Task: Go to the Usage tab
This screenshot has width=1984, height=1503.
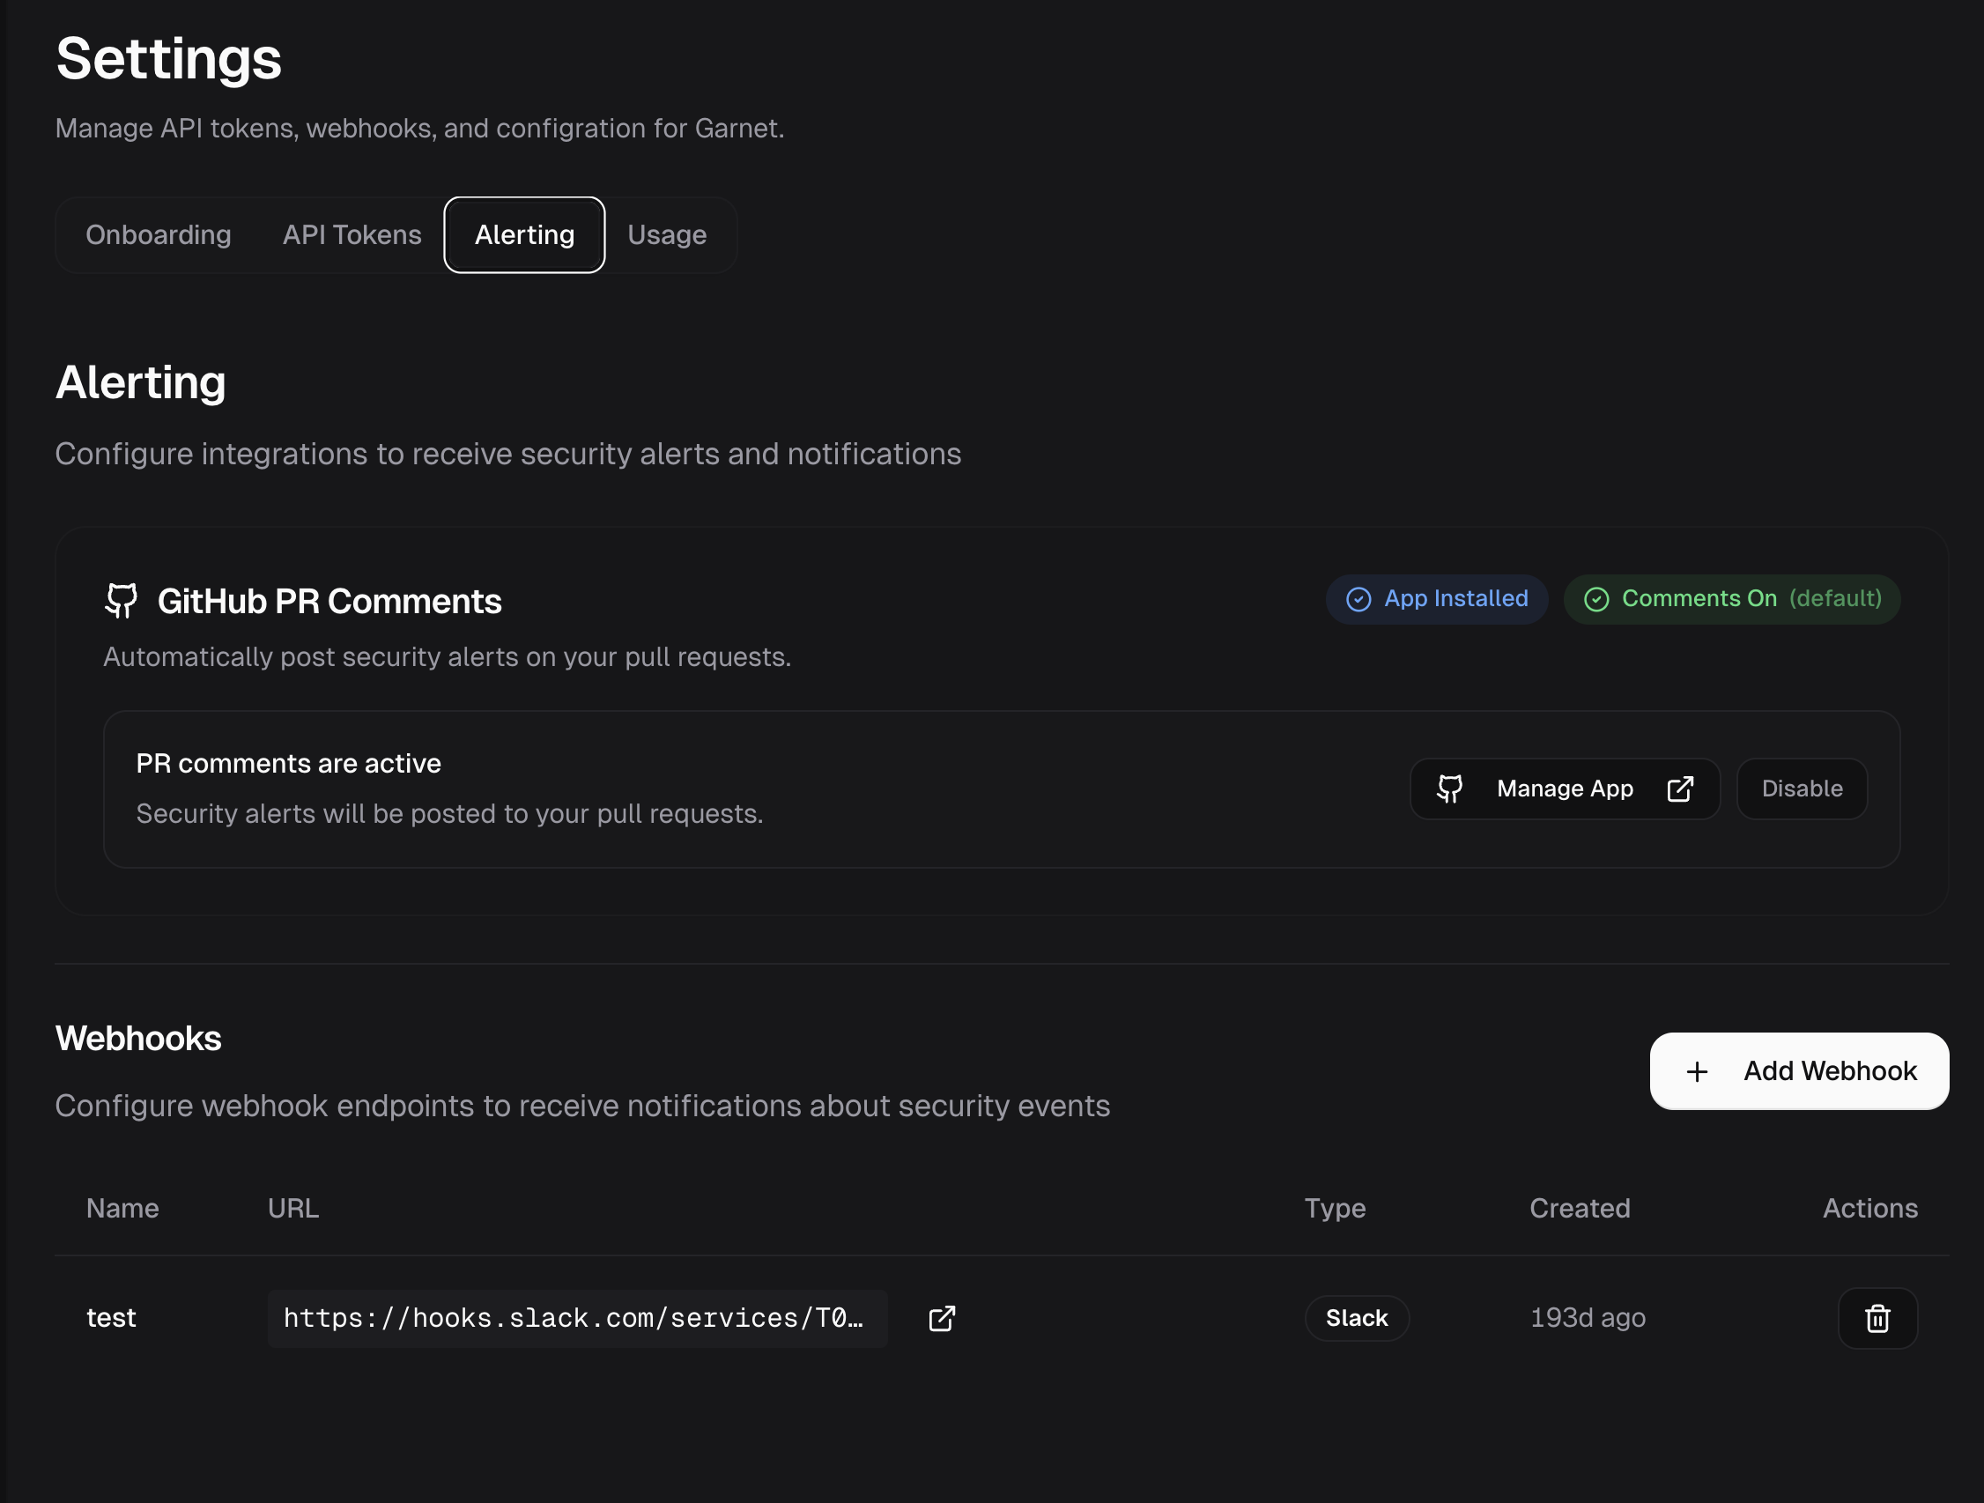Action: 666,235
